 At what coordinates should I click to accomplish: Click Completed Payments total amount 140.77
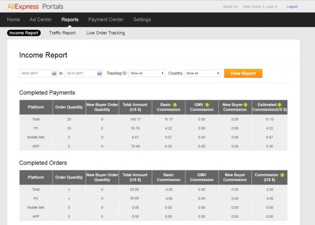[135, 119]
